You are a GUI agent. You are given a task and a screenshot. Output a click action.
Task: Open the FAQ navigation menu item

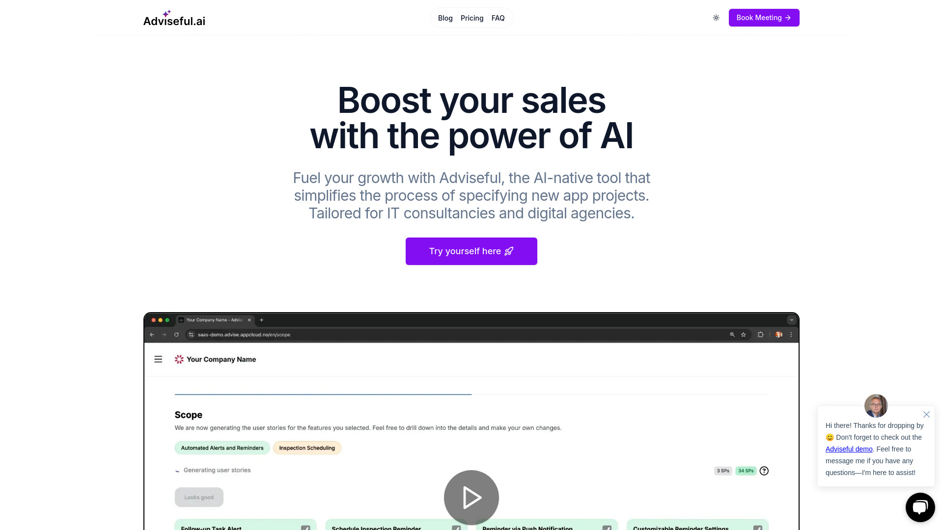[498, 18]
